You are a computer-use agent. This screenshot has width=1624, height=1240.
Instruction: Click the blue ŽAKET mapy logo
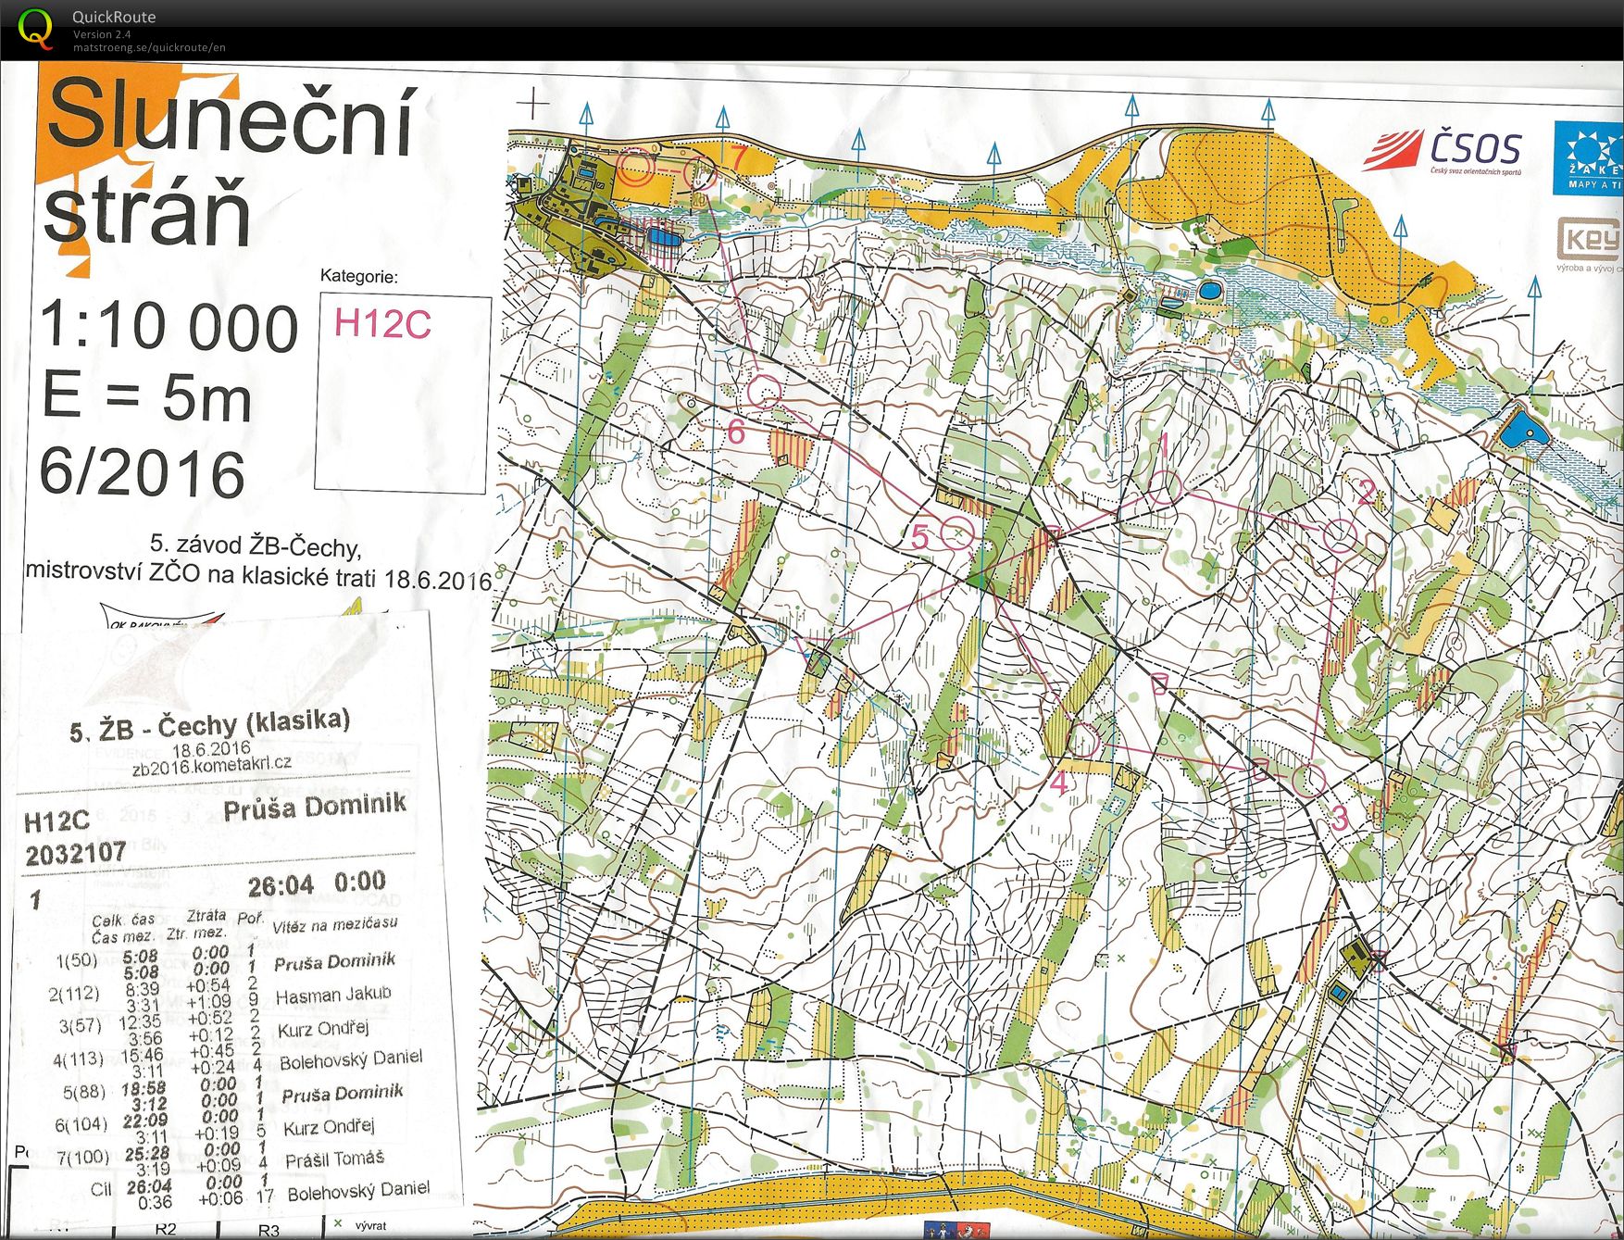1588,157
